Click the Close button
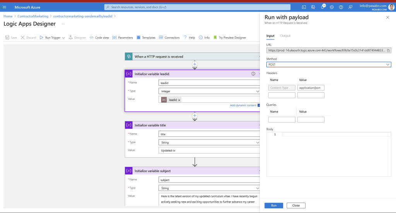The width and height of the screenshot is (396, 213). coord(296,205)
